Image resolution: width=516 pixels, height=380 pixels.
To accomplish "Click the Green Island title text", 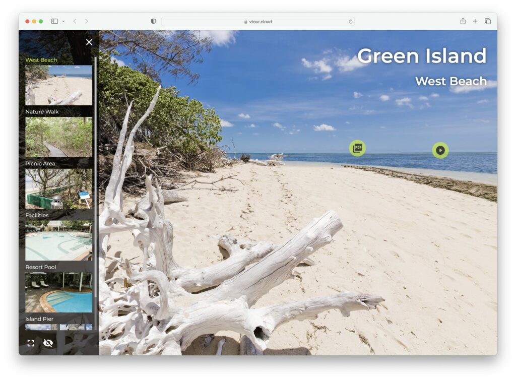I will (422, 55).
